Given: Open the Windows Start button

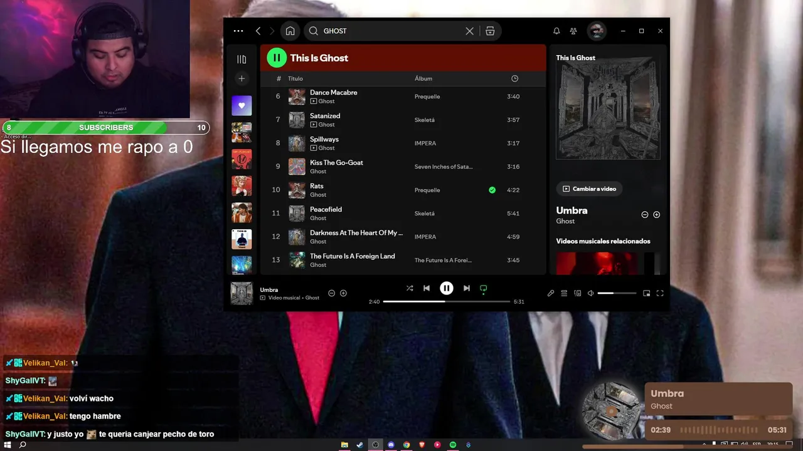Looking at the screenshot, I should click(x=8, y=445).
